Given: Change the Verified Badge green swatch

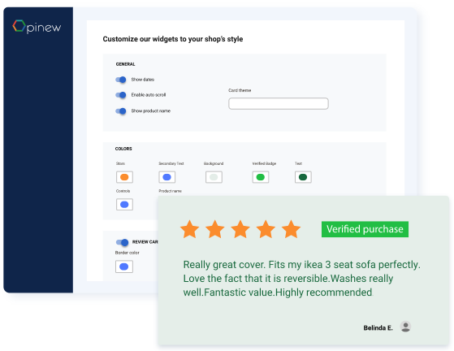Looking at the screenshot, I should coord(261,177).
